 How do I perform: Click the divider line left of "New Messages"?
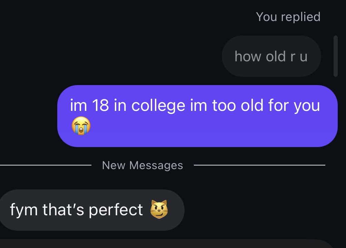pos(46,165)
